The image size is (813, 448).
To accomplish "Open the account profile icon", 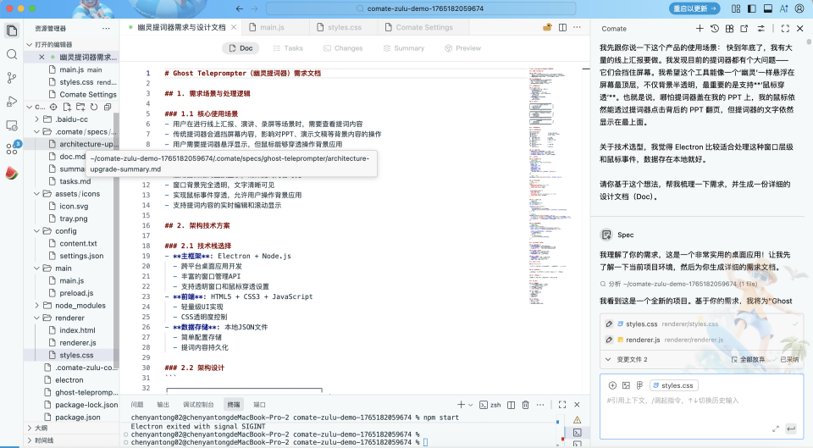I will click(799, 8).
